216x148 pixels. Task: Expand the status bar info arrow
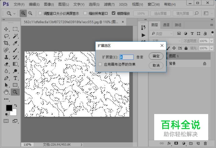[81, 145]
